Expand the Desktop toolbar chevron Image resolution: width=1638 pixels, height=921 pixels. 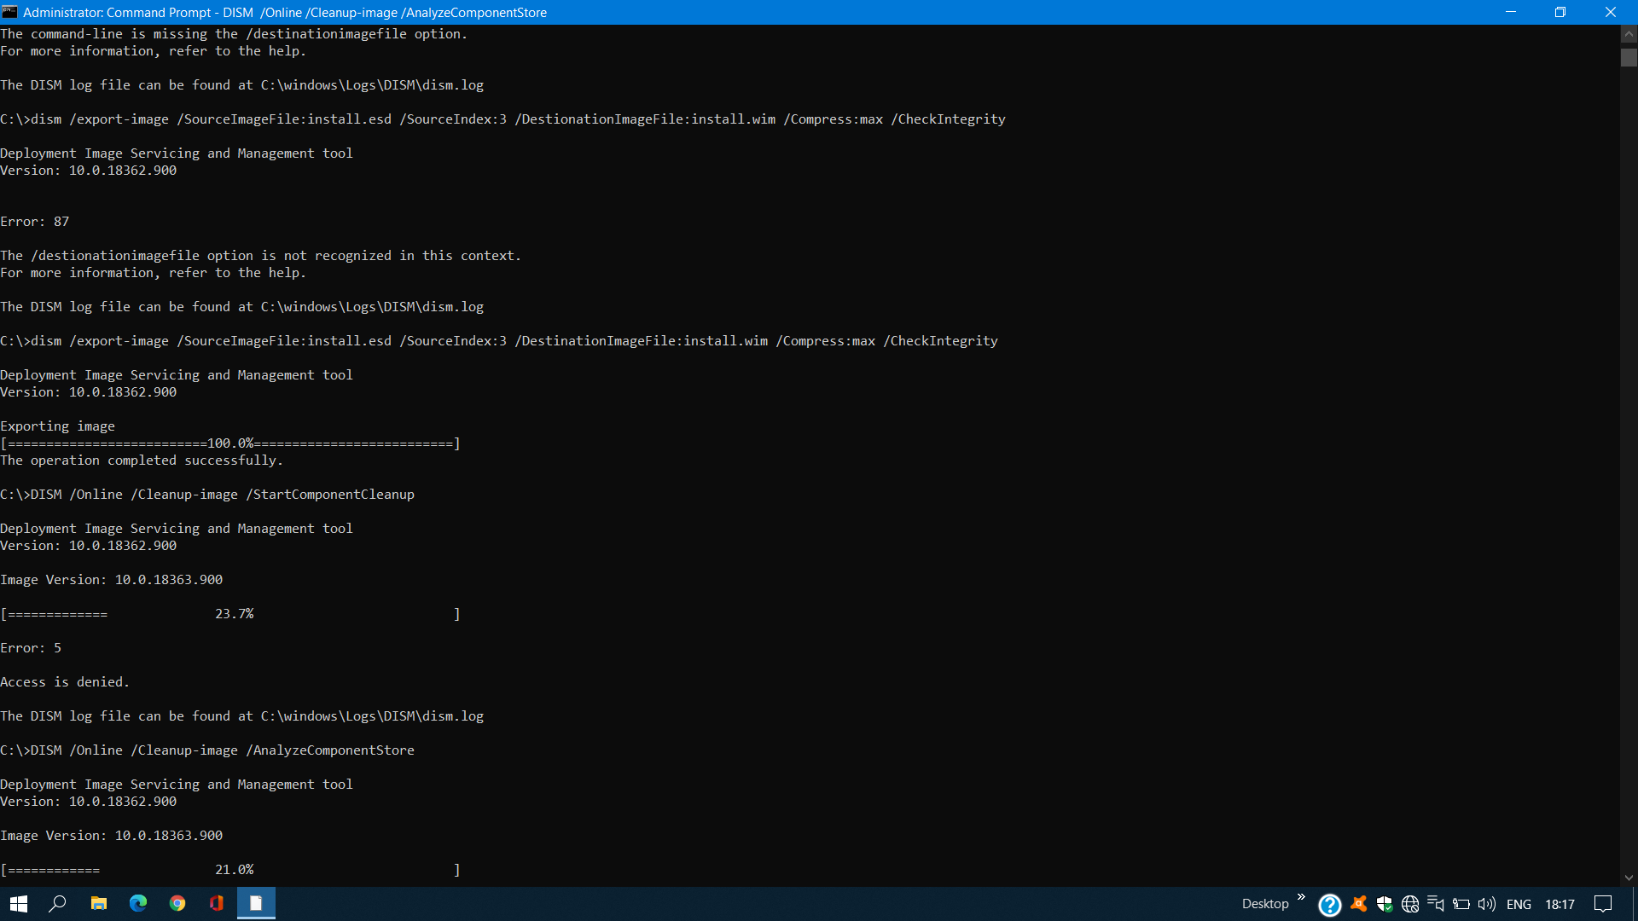tap(1301, 897)
